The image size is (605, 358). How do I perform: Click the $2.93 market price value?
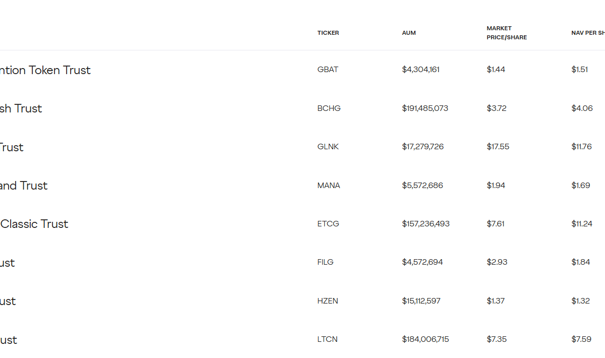(x=497, y=262)
